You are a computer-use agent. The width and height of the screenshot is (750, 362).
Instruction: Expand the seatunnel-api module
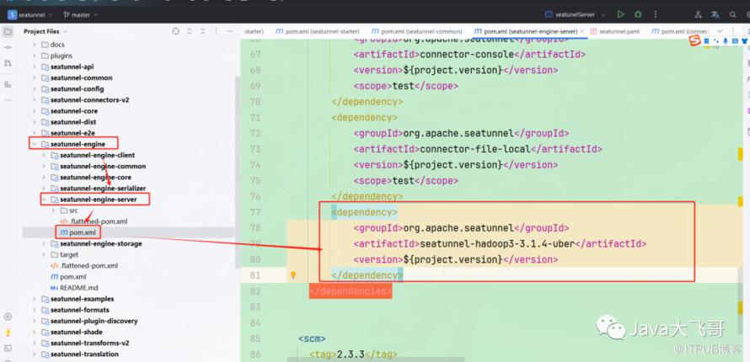coord(35,67)
